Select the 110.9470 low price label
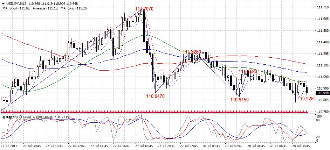330x150 pixels. (x=155, y=95)
